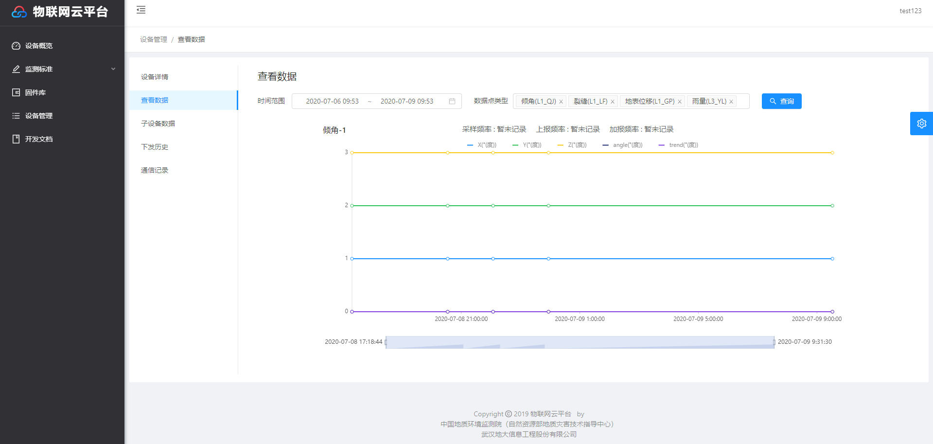Click the cloud platform logo icon
This screenshot has height=444, width=933.
click(19, 12)
